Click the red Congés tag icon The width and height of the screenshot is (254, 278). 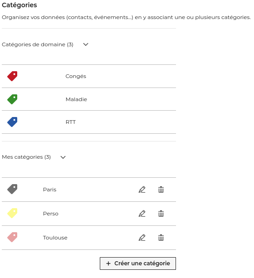click(12, 76)
